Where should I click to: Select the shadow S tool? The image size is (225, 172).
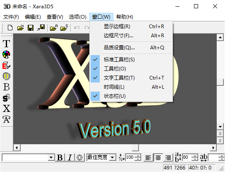[7, 98]
